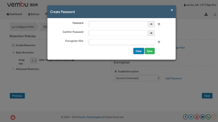The image size is (218, 122).
Task: Reveal the Confirm Password field text
Action: point(151,33)
